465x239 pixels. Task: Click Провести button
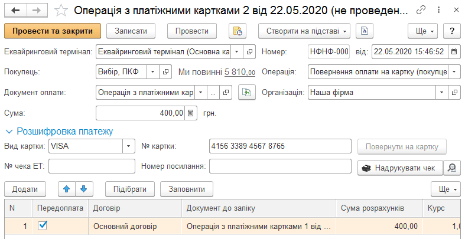pos(192,31)
